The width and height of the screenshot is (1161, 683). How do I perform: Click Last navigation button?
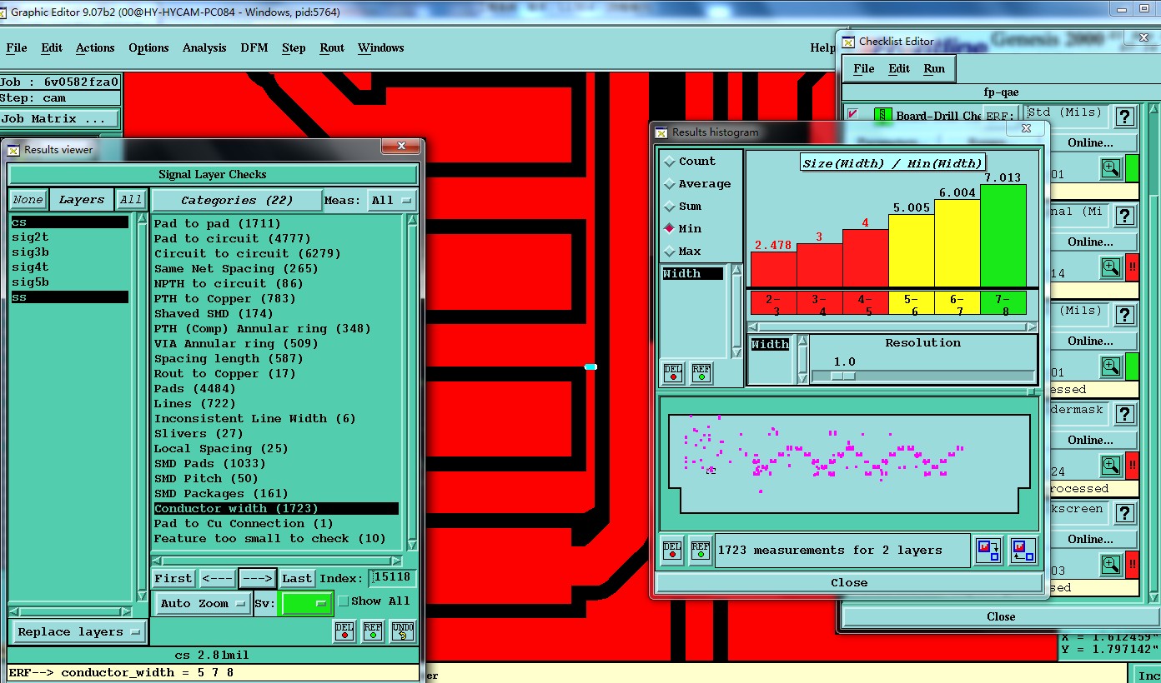tap(296, 578)
